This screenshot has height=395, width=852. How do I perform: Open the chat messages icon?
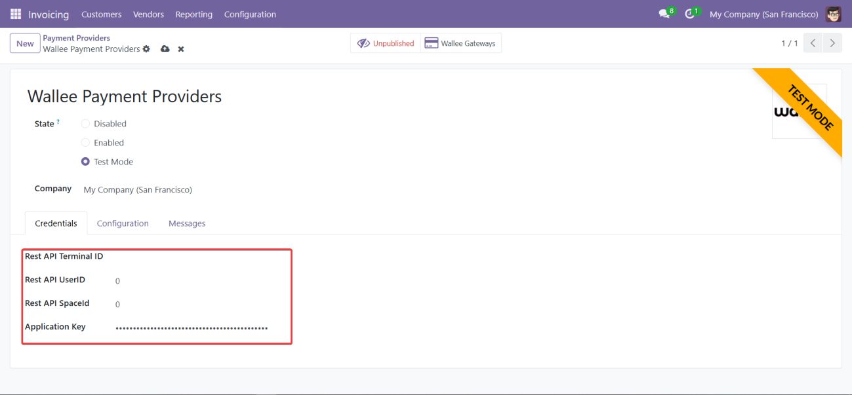[x=664, y=14]
